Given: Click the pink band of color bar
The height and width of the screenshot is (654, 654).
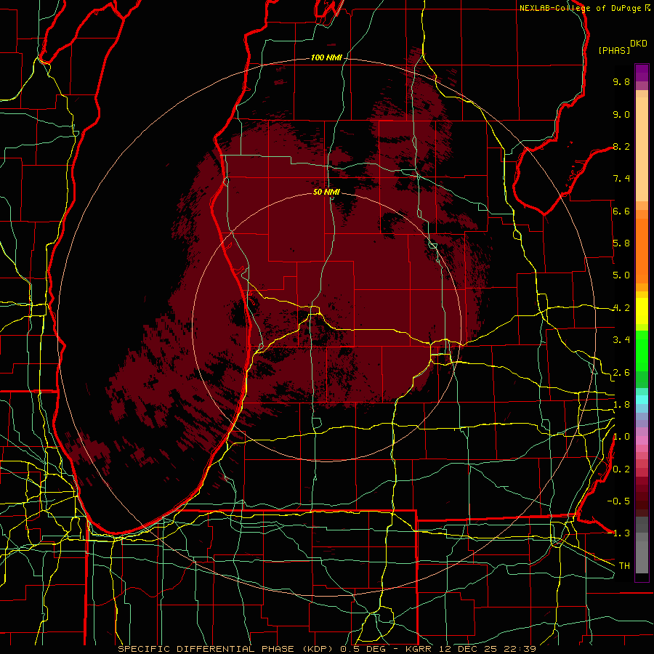Looking at the screenshot, I should [642, 440].
